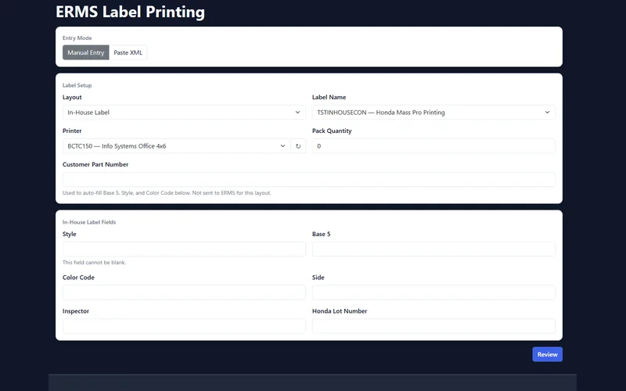Viewport: 626px width, 391px height.
Task: Click the Honda Lot Number field
Action: tap(434, 326)
